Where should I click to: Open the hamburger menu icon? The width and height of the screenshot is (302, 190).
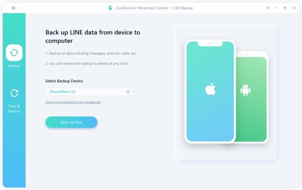268,8
